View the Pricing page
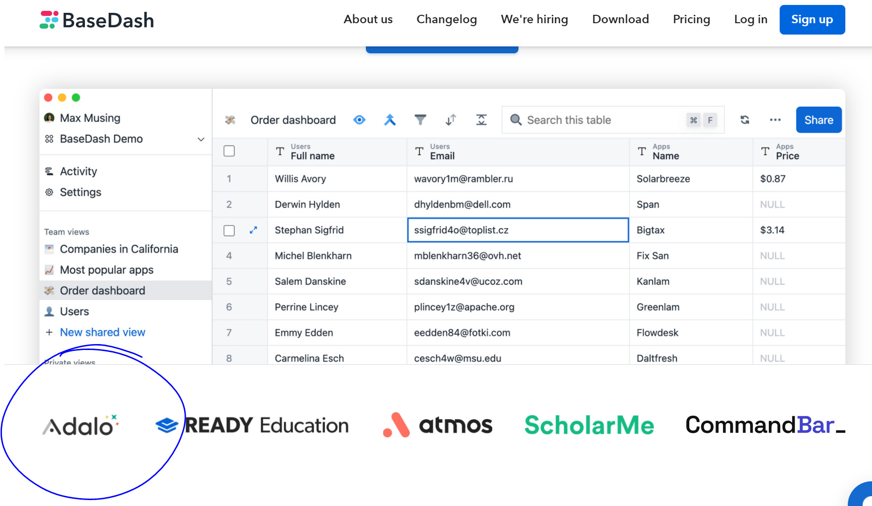Viewport: 872px width, 506px height. click(691, 19)
